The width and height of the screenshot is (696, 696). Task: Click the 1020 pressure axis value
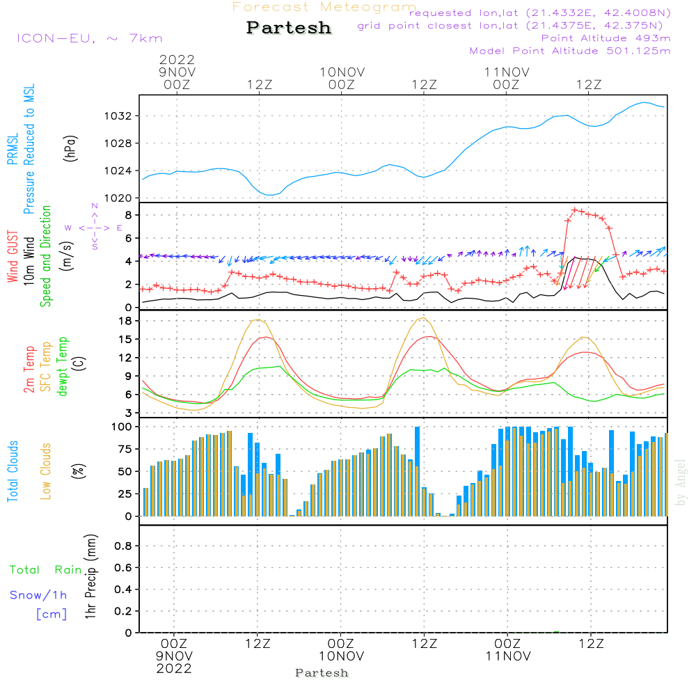click(x=118, y=198)
